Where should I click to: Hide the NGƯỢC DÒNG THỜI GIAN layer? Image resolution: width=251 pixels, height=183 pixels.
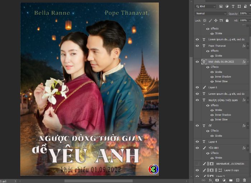197,100
